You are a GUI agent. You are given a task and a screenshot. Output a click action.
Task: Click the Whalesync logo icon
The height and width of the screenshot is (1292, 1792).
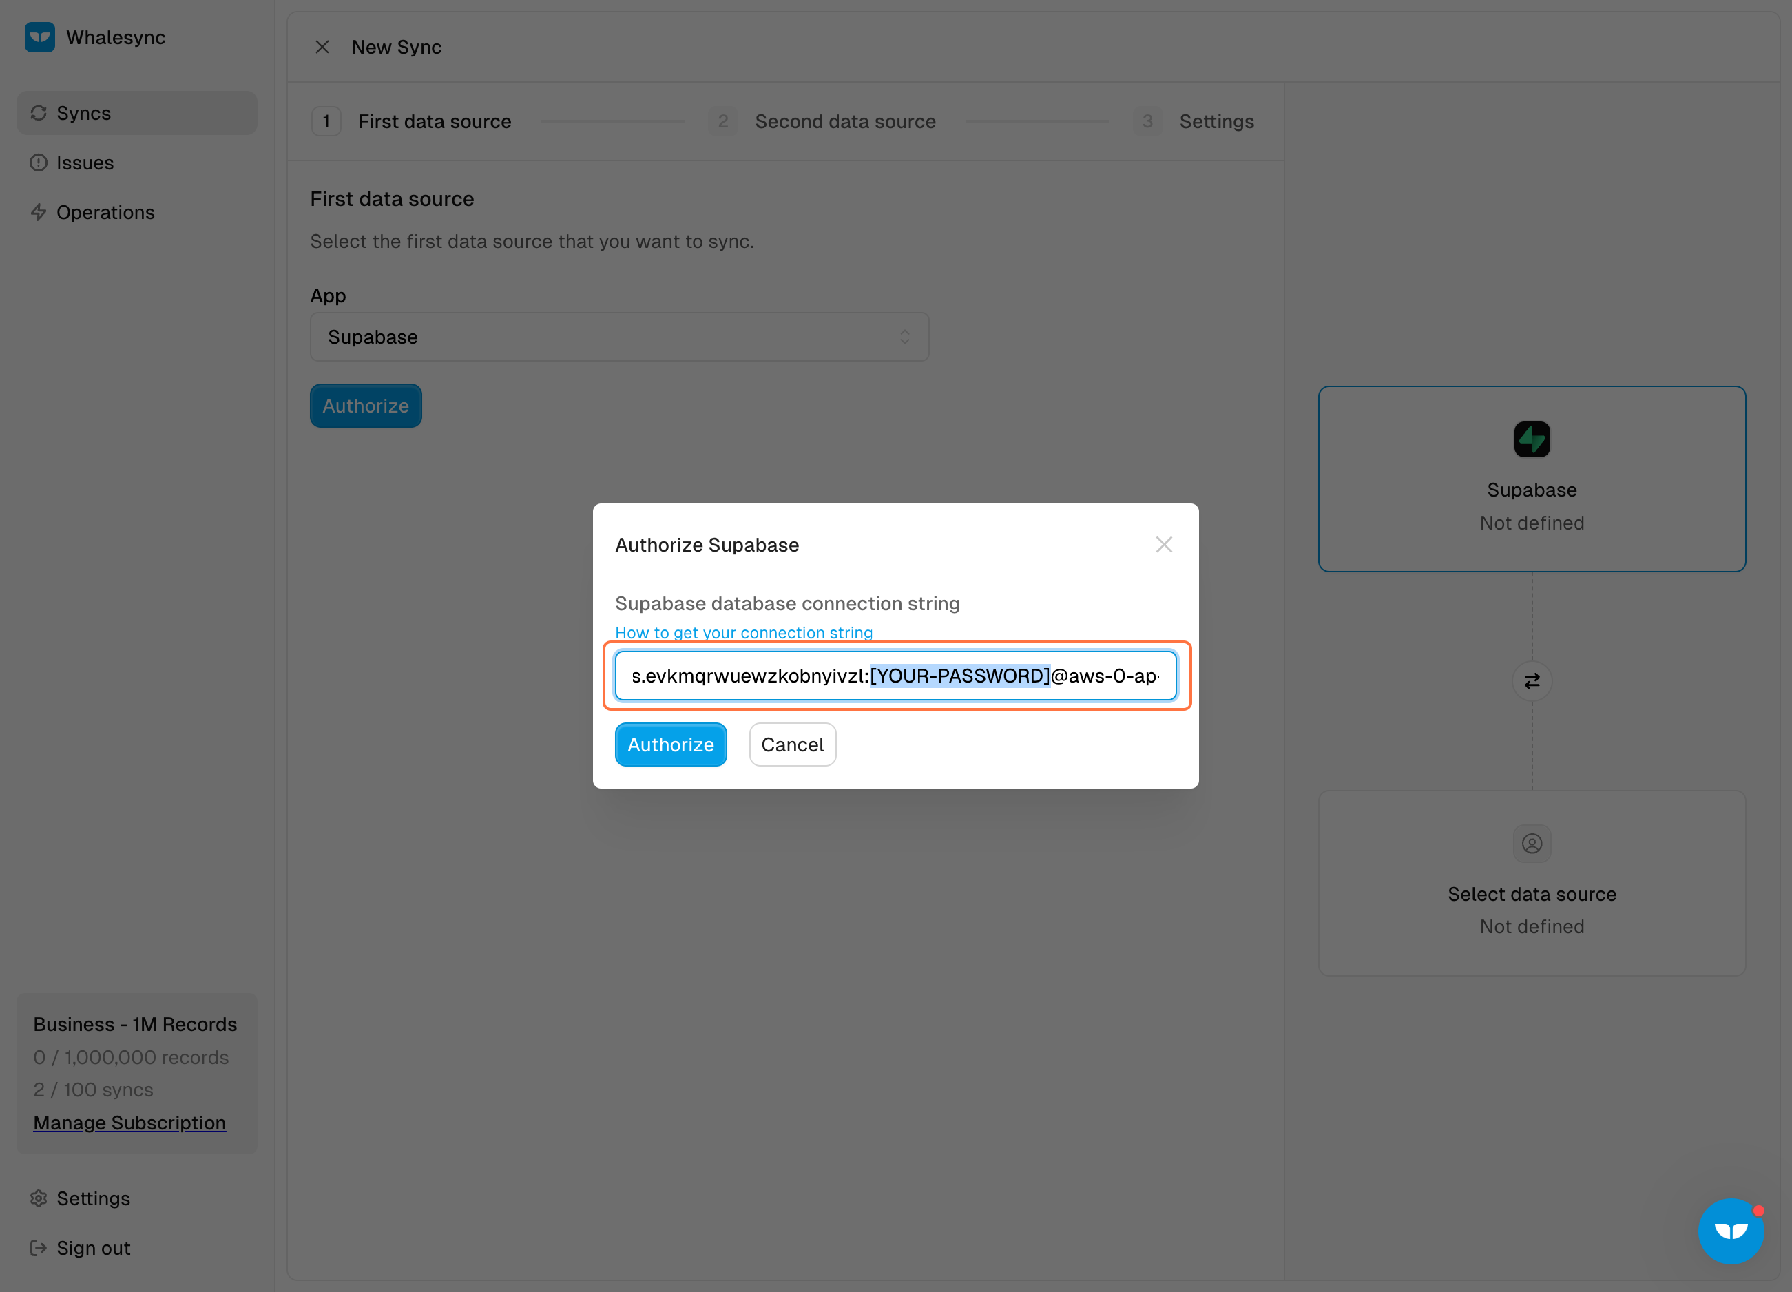click(39, 37)
